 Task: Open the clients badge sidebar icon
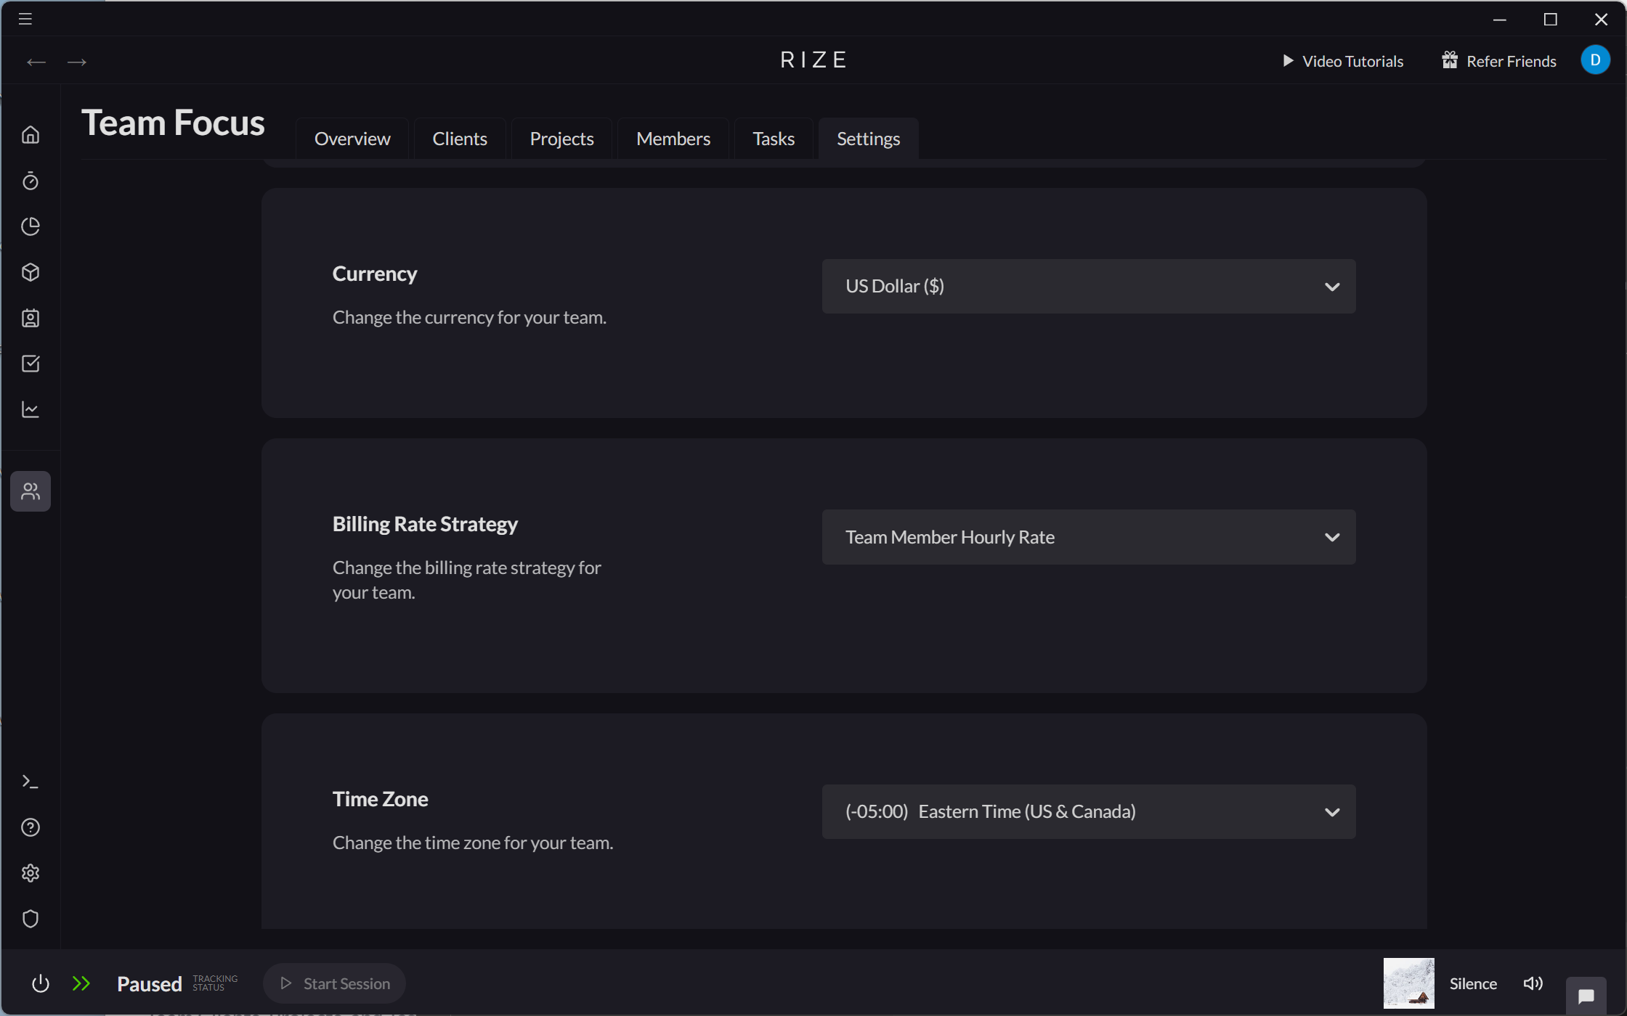pos(31,318)
